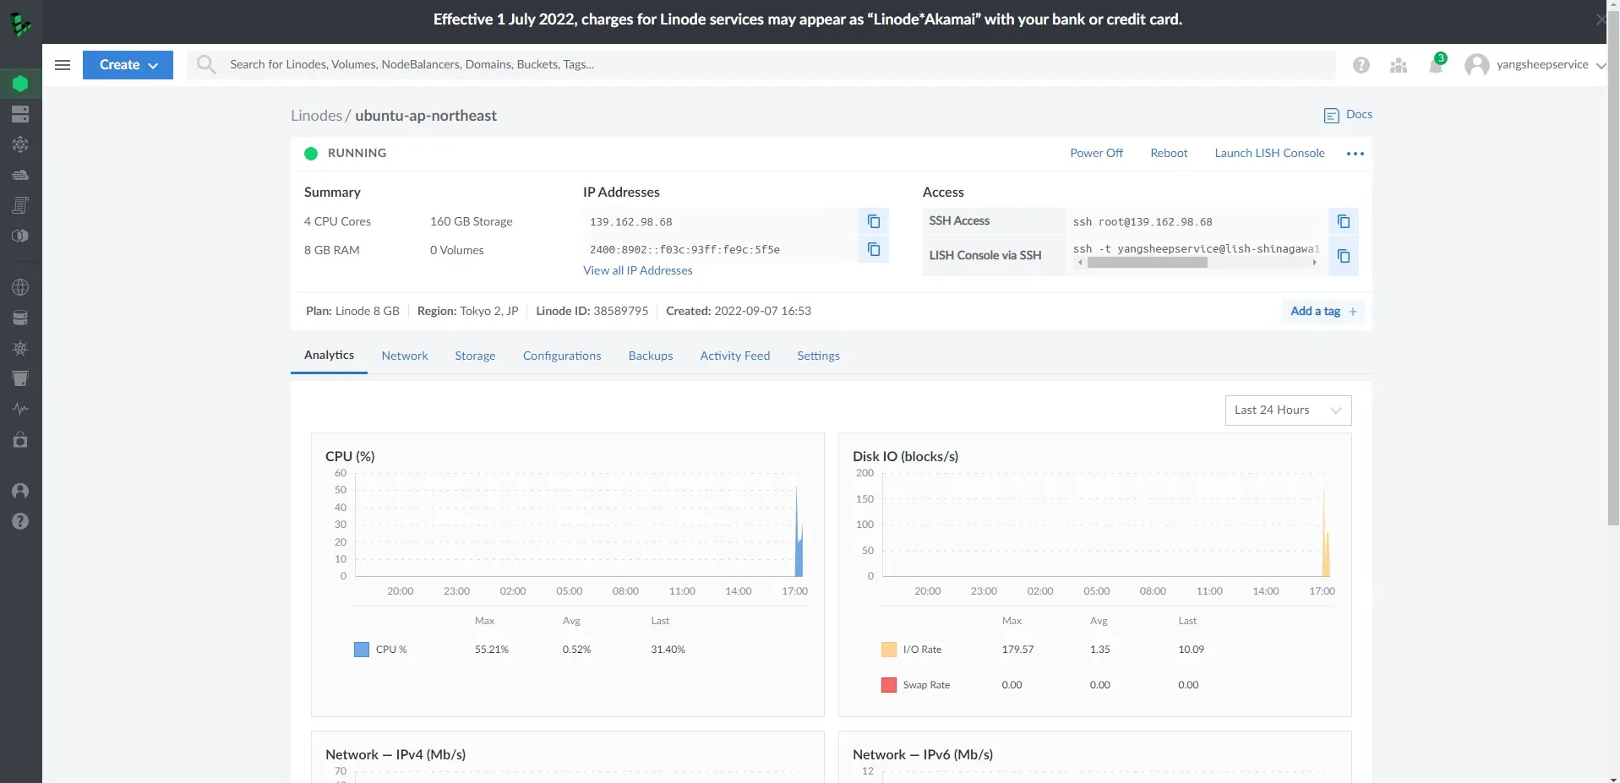
Task: Switch to the Network tab
Action: [405, 356]
